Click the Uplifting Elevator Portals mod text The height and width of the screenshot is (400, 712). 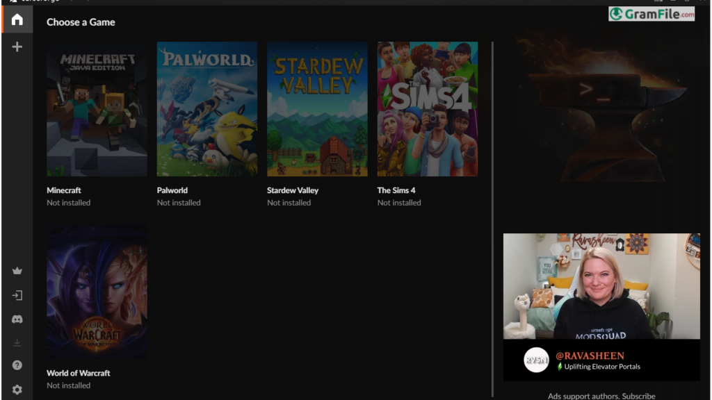click(602, 367)
